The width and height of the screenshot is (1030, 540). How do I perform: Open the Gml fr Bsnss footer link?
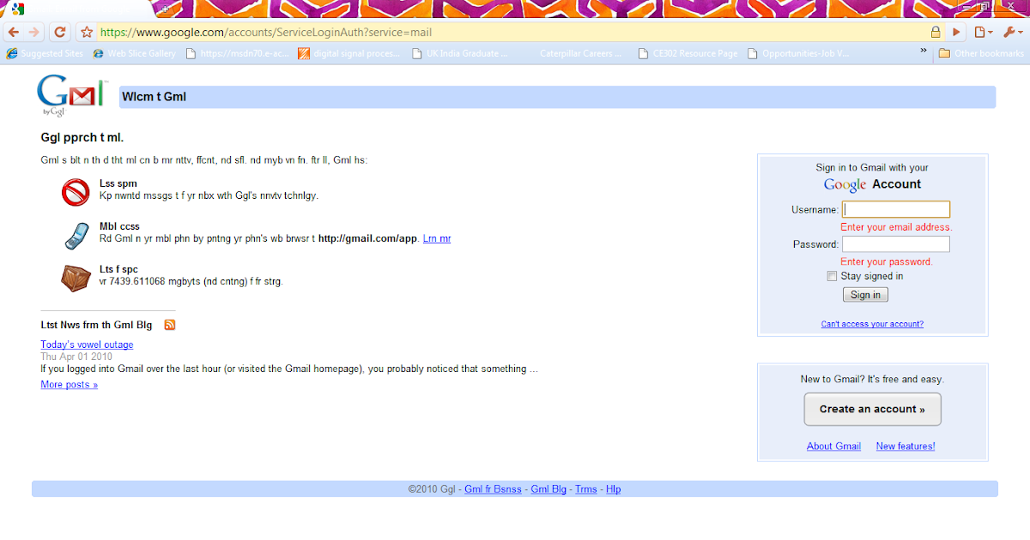tap(493, 489)
